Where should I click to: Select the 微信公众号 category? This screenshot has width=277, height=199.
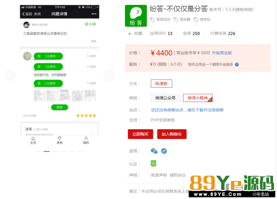[x=166, y=98]
